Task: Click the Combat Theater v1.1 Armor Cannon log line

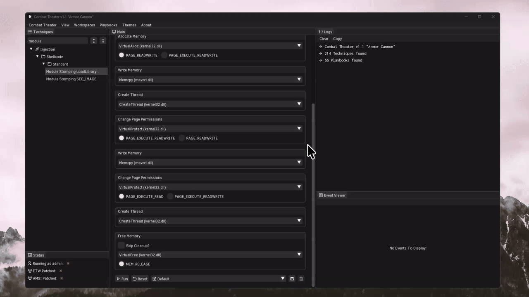Action: (360, 47)
